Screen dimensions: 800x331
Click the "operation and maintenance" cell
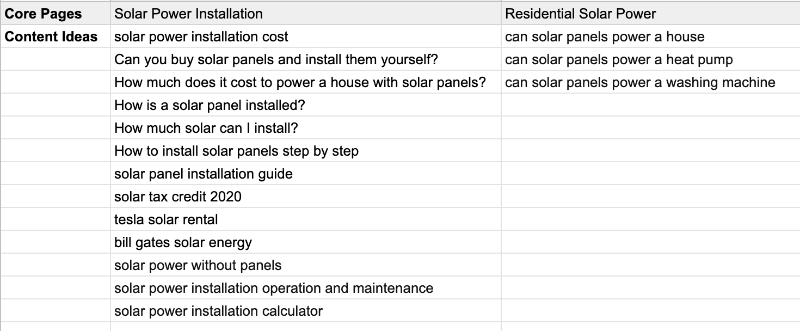(274, 288)
